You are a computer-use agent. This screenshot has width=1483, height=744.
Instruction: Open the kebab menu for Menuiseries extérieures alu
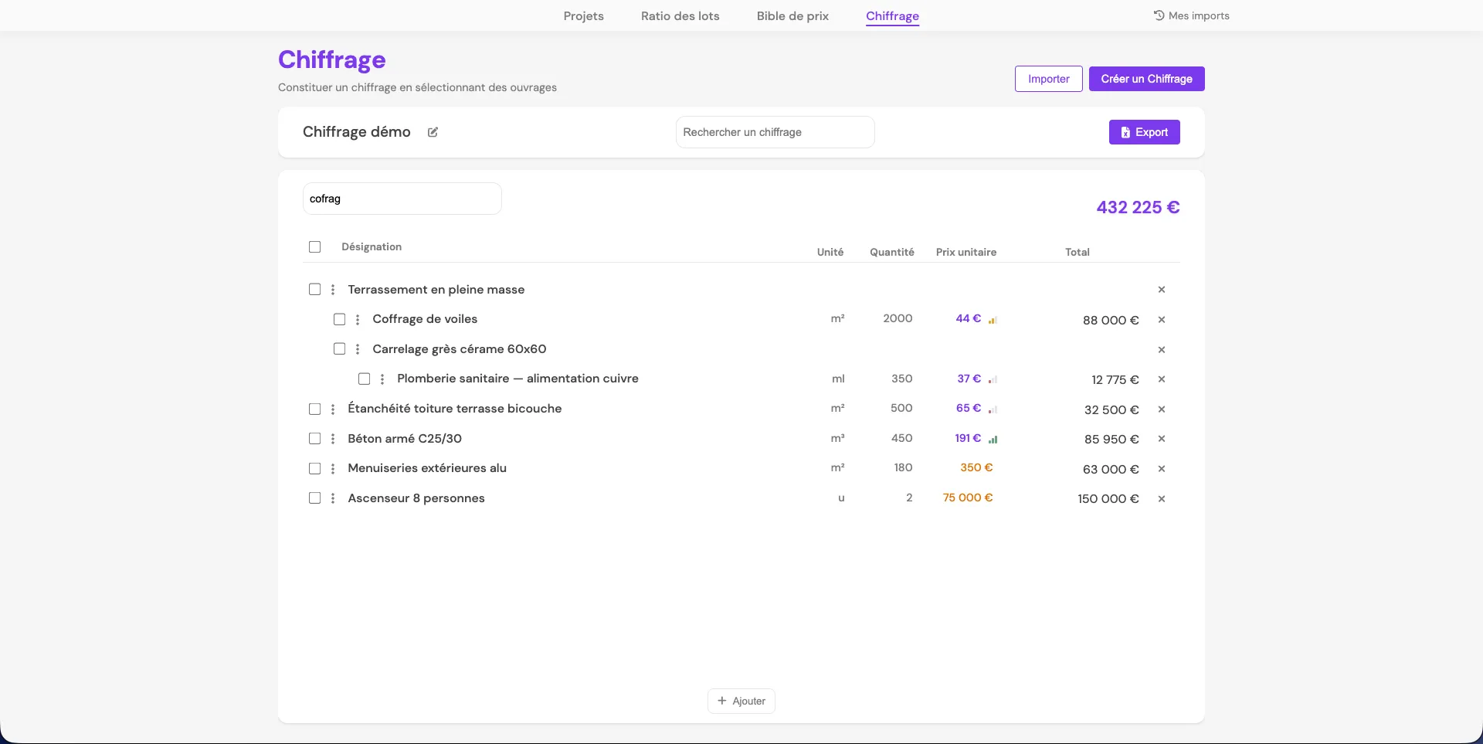click(333, 469)
